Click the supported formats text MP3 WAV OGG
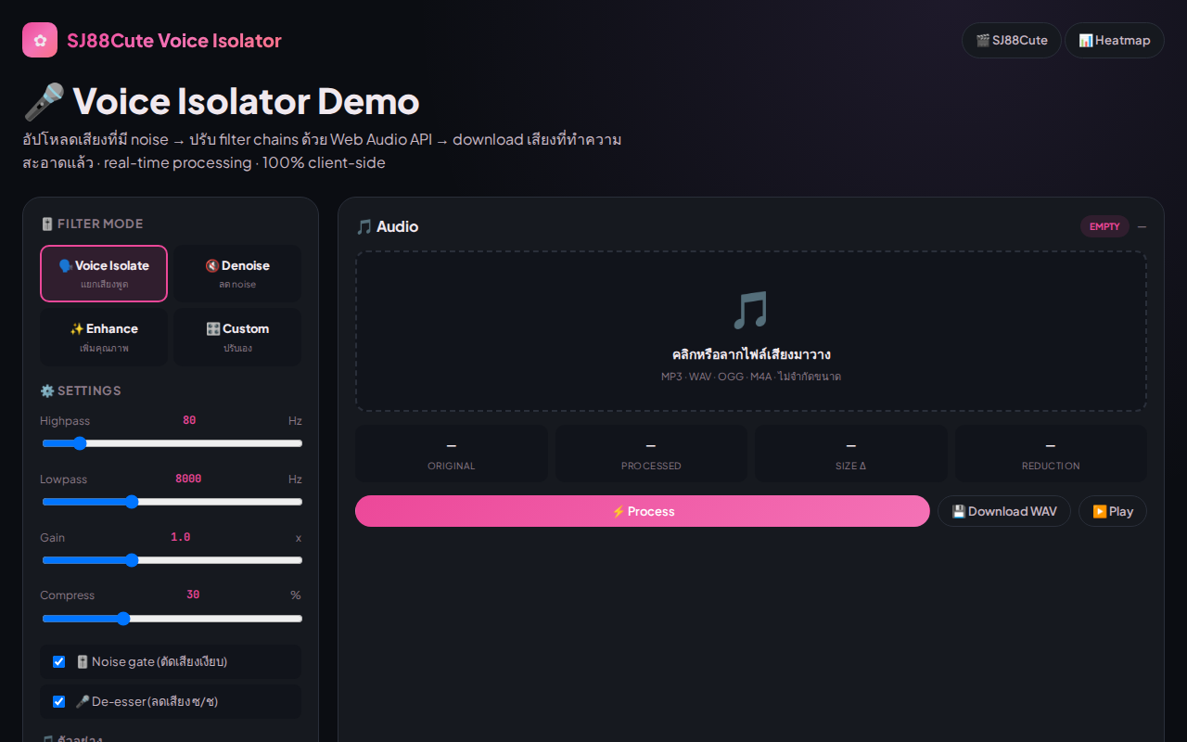1187x742 pixels. pyautogui.click(x=751, y=377)
